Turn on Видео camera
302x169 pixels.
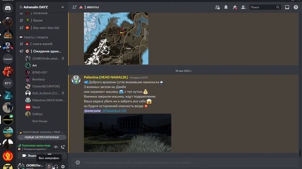29,155
